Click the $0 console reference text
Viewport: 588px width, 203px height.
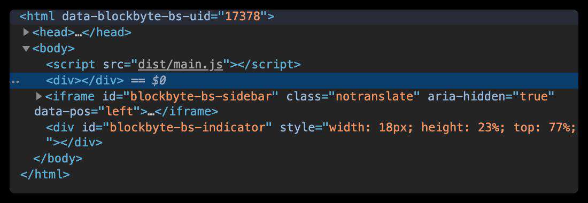pyautogui.click(x=159, y=81)
